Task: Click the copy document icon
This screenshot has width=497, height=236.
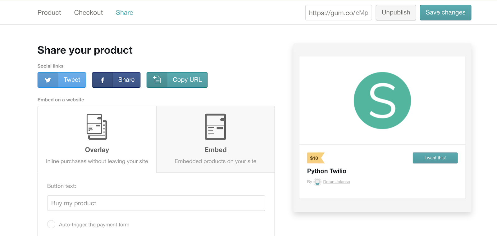Action: 157,80
